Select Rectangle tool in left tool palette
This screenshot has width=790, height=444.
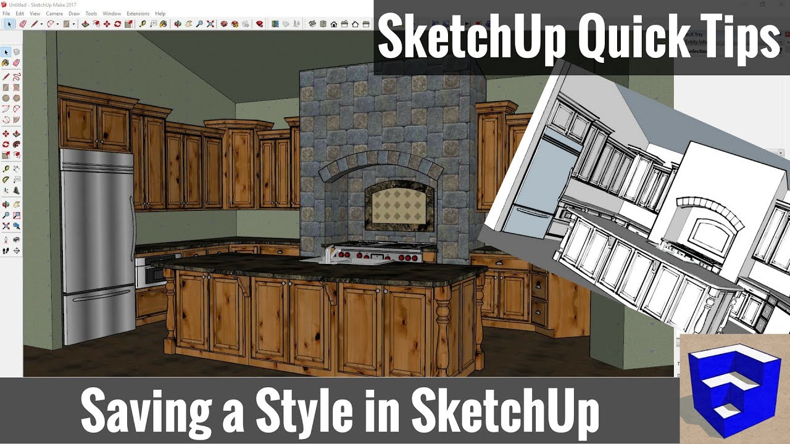point(6,88)
